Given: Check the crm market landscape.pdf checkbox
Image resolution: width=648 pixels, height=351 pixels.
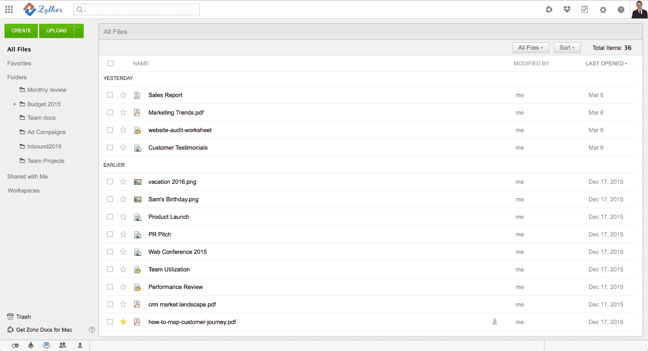Looking at the screenshot, I should click(110, 304).
